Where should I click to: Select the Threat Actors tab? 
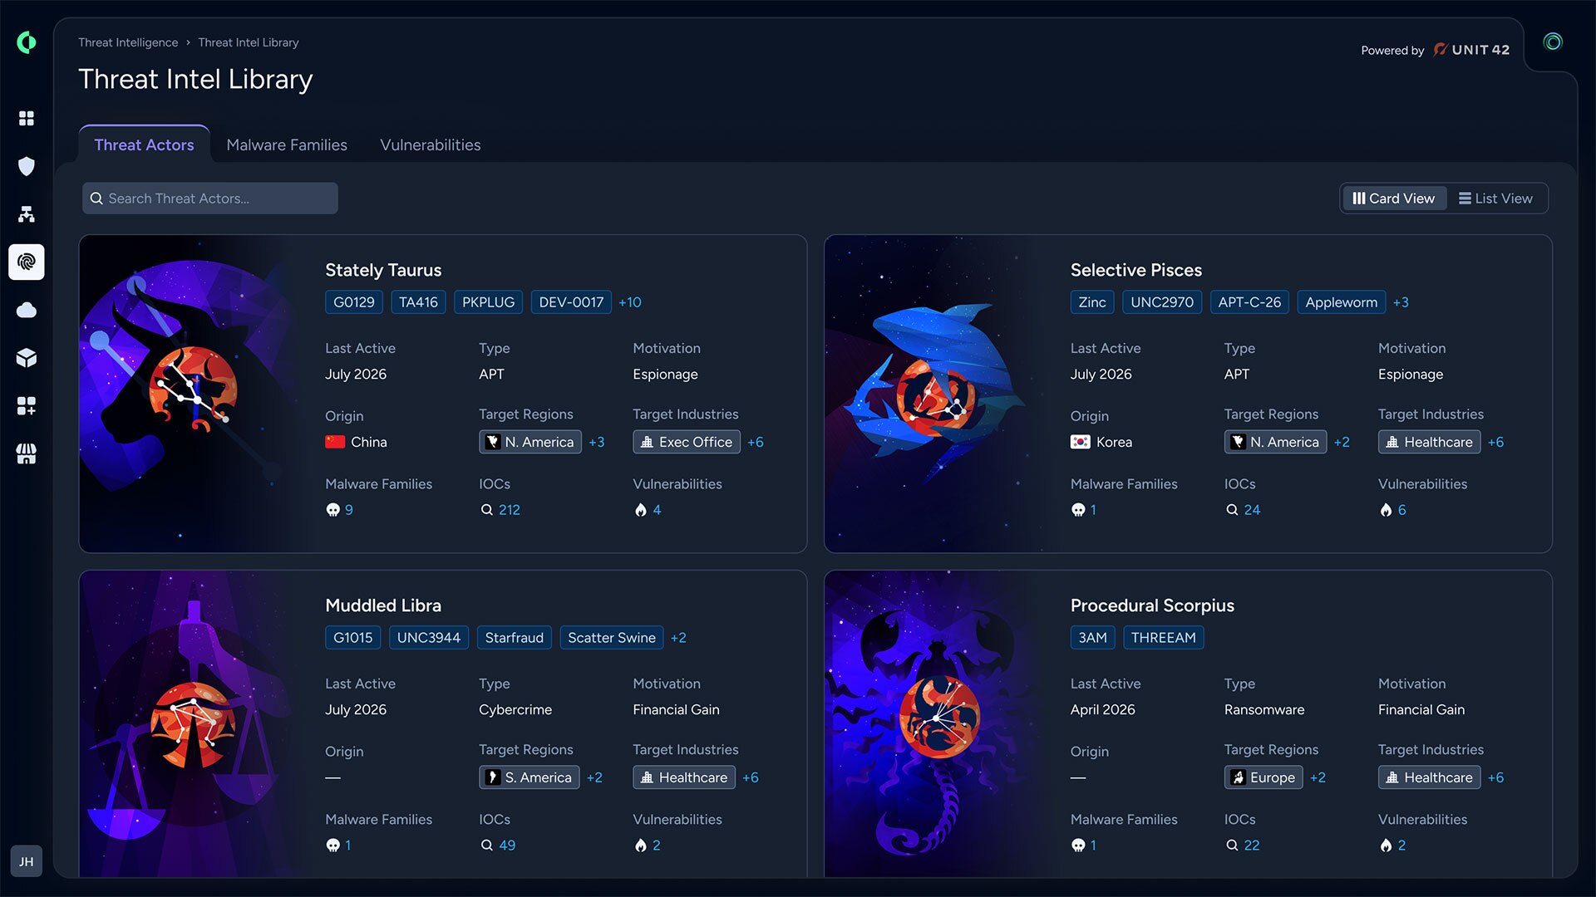[x=144, y=145]
